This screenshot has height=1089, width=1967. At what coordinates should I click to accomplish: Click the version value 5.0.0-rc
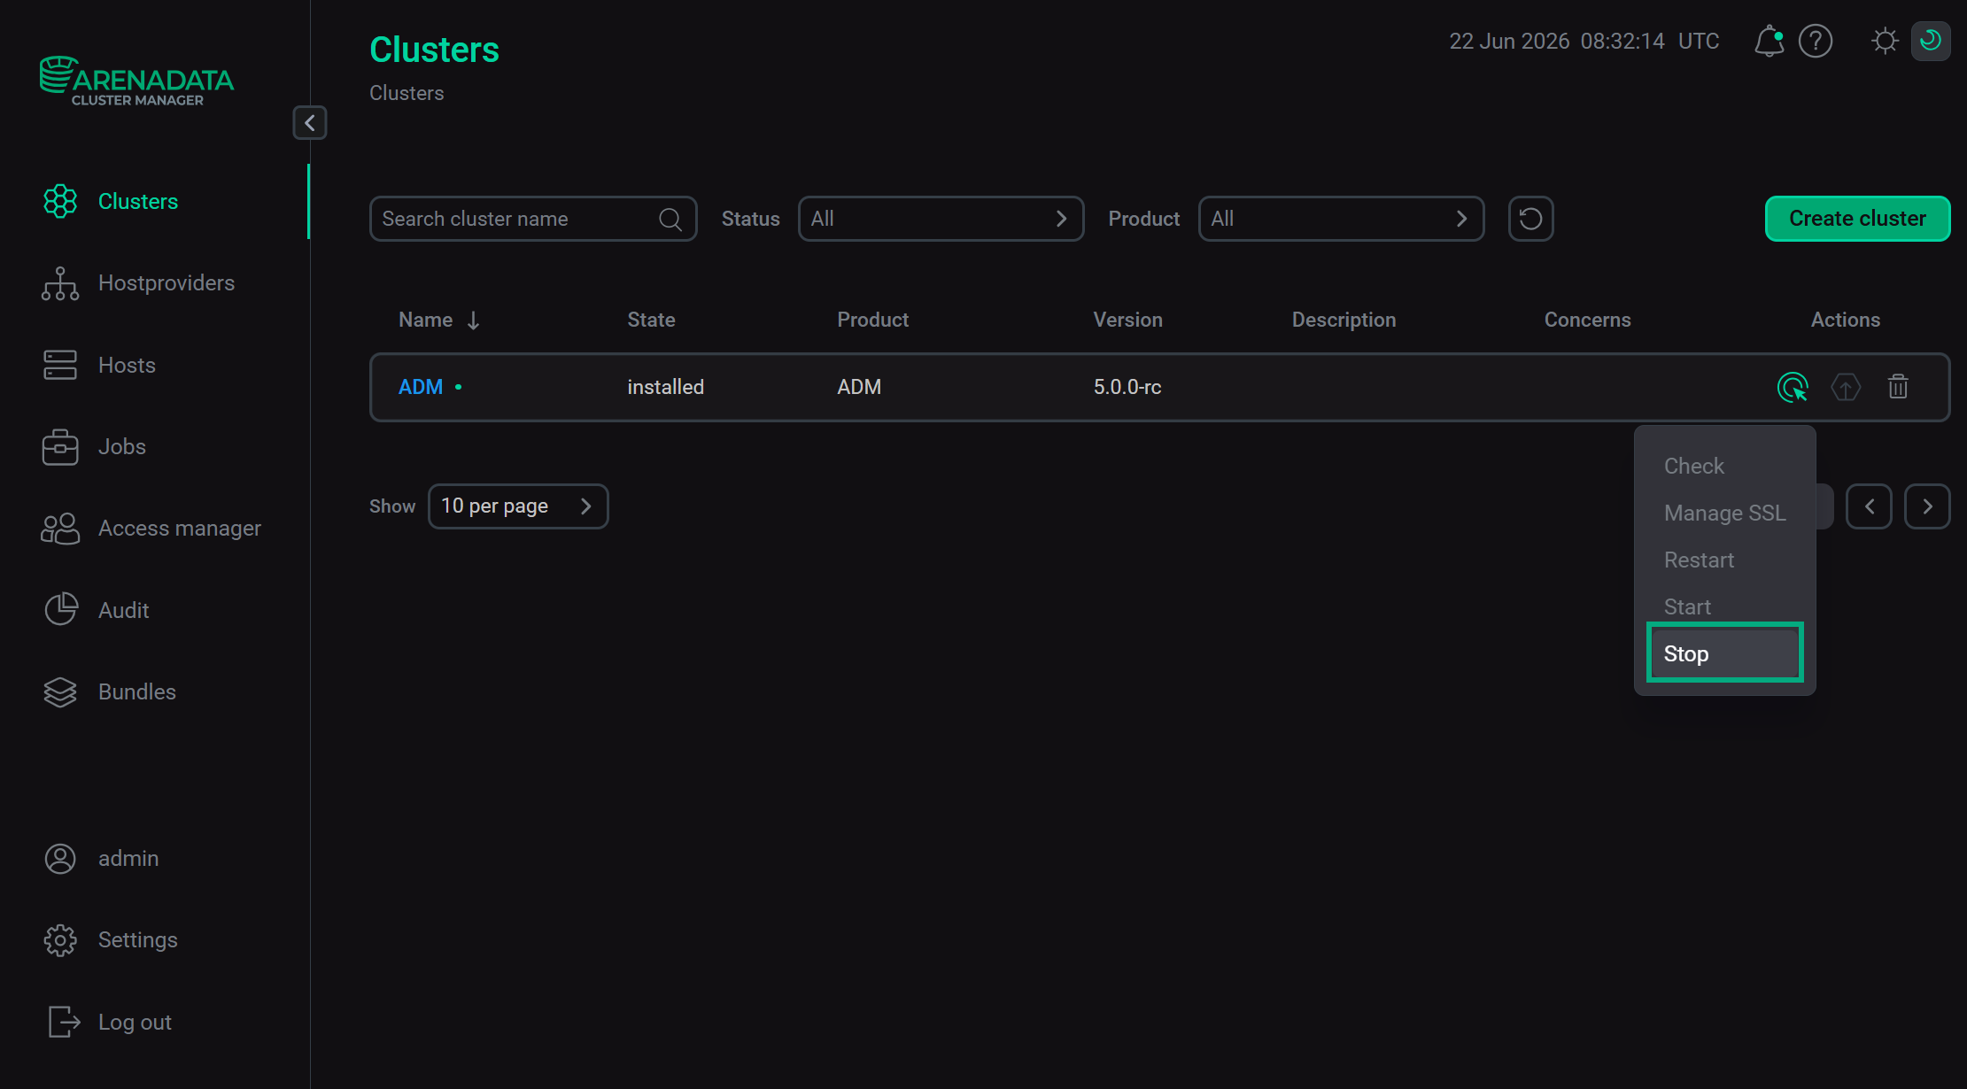tap(1127, 387)
